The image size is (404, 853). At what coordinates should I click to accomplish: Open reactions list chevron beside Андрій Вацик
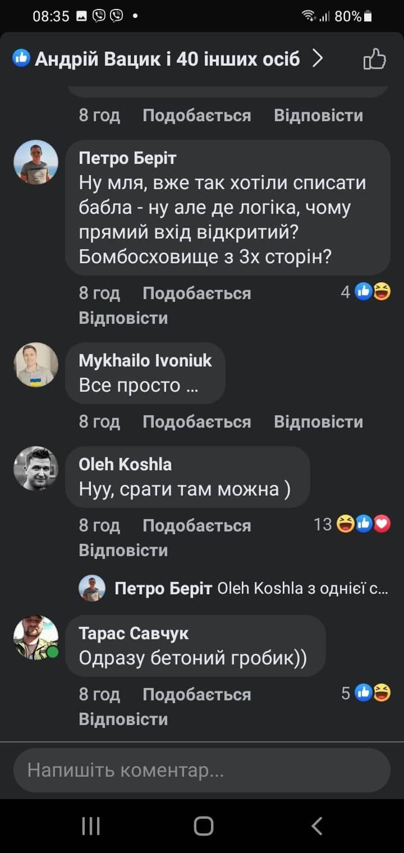pyautogui.click(x=318, y=58)
